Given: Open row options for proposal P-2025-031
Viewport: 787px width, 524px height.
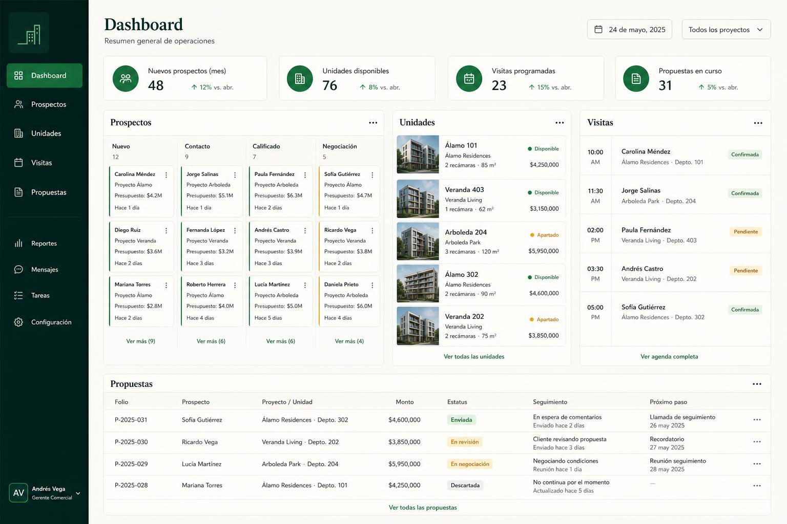Looking at the screenshot, I should pos(757,420).
